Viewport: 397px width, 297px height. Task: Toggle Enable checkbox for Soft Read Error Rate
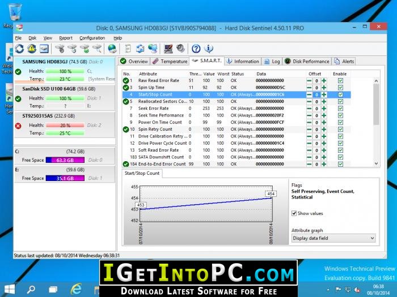coord(340,150)
